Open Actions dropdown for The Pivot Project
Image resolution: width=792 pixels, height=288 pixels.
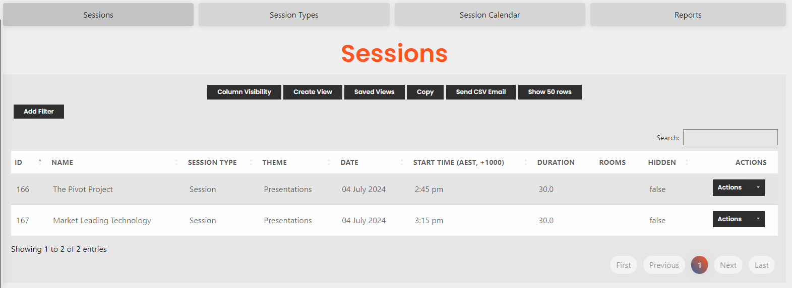coord(739,187)
